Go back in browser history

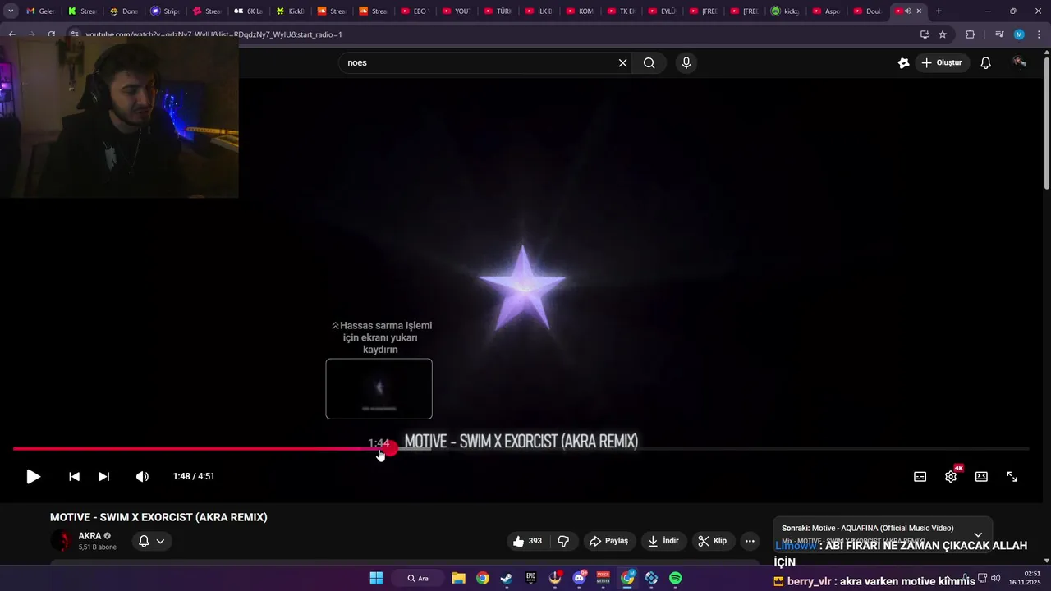[11, 34]
